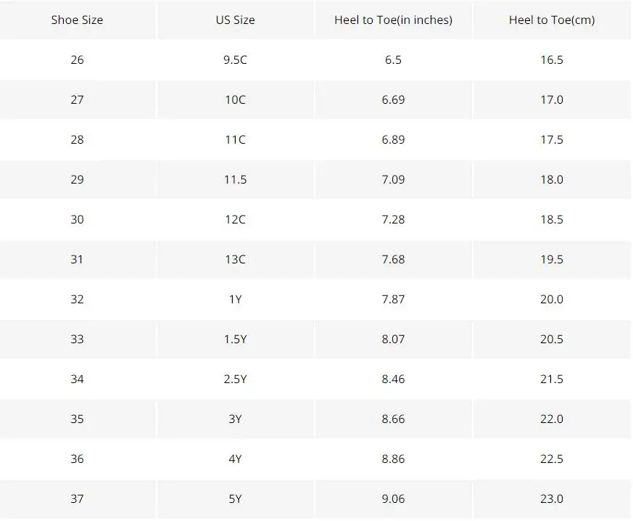Click the 1.5Y US size cell
633x521 pixels.
point(236,340)
